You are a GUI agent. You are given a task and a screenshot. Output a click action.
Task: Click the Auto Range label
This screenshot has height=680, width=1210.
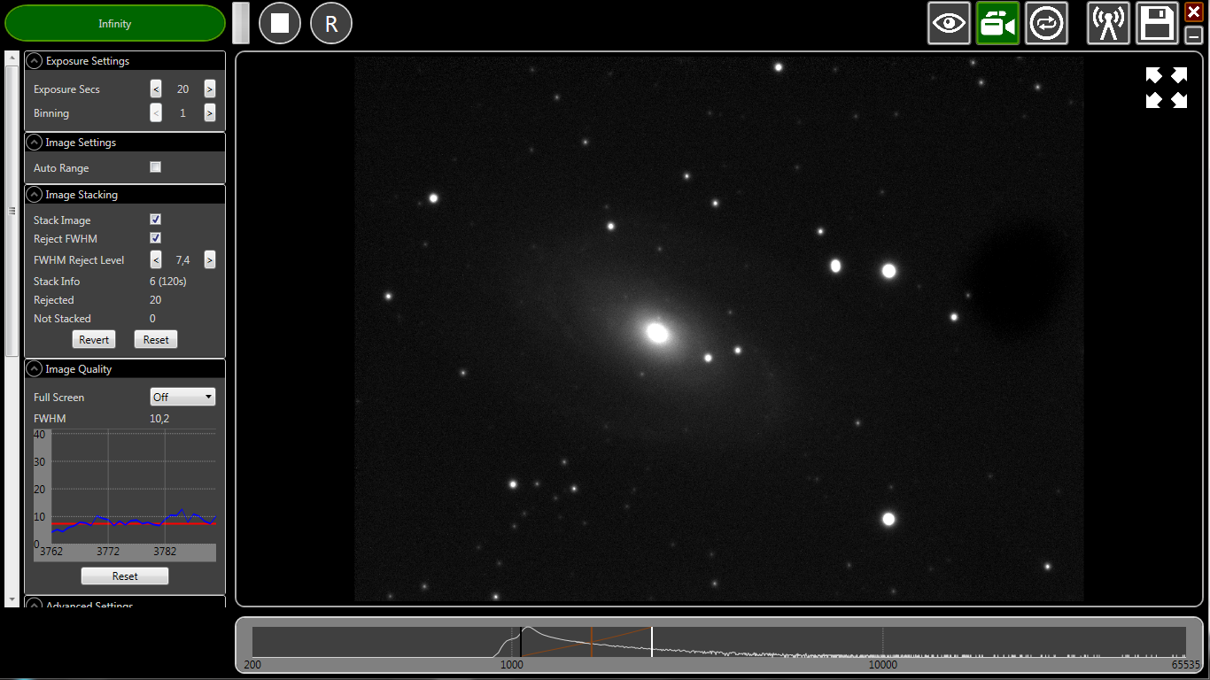[x=61, y=168]
